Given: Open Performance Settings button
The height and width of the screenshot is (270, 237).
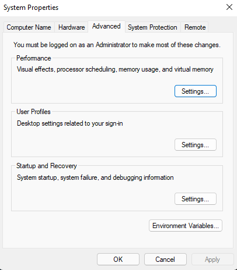Looking at the screenshot, I should point(196,91).
